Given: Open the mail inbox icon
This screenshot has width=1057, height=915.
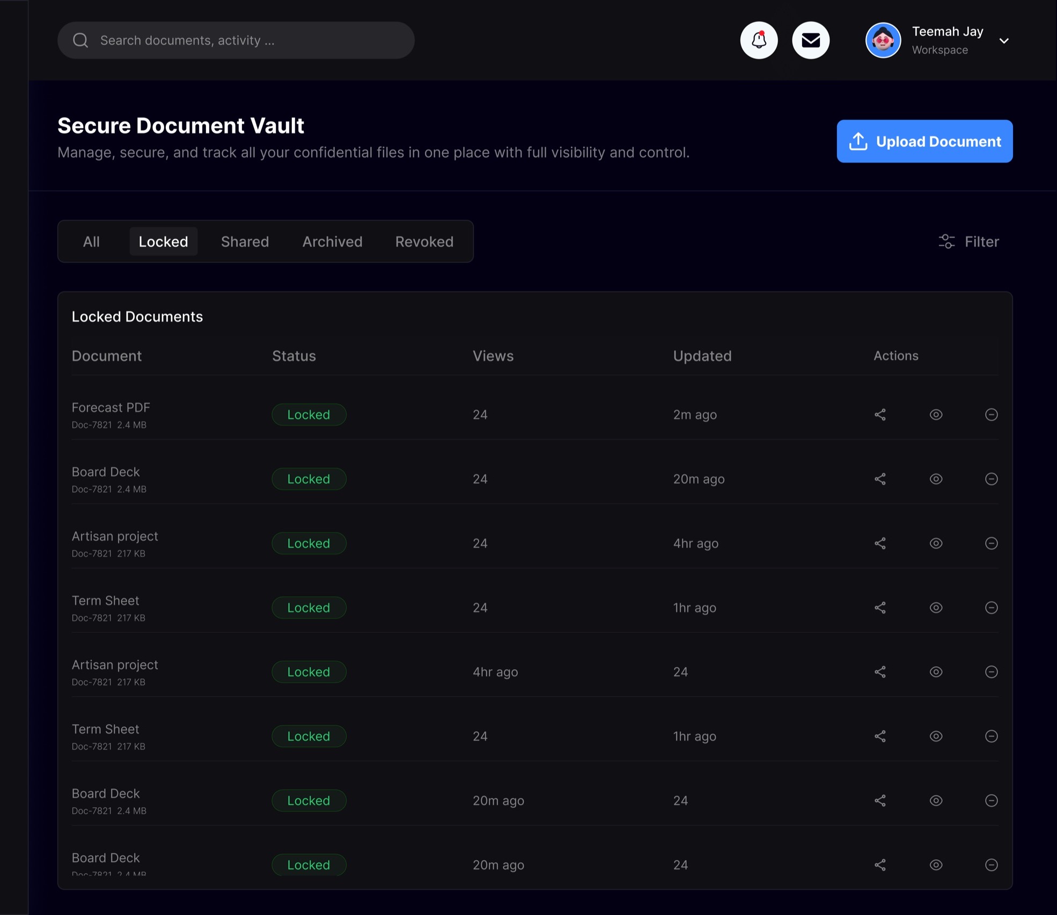Looking at the screenshot, I should 811,40.
